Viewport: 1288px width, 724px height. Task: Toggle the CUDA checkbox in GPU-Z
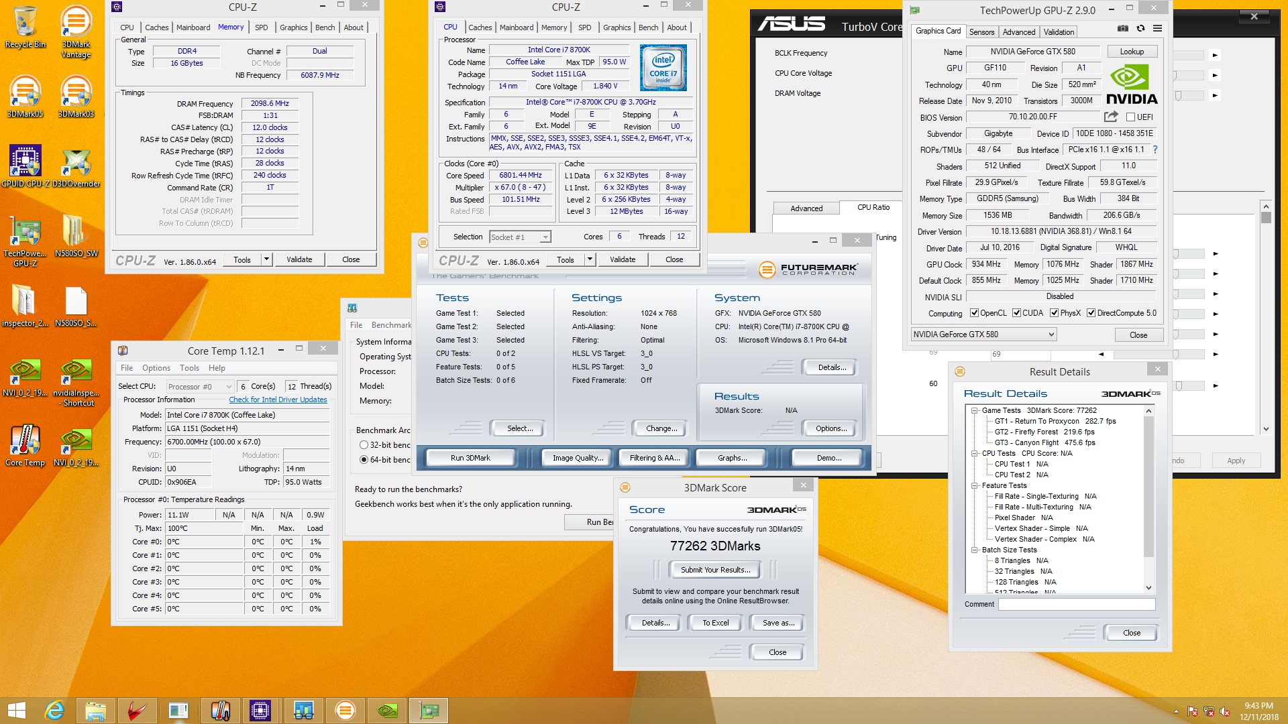1016,313
